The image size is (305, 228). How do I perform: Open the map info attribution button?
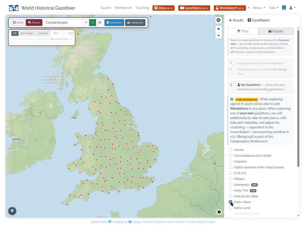tap(219, 212)
